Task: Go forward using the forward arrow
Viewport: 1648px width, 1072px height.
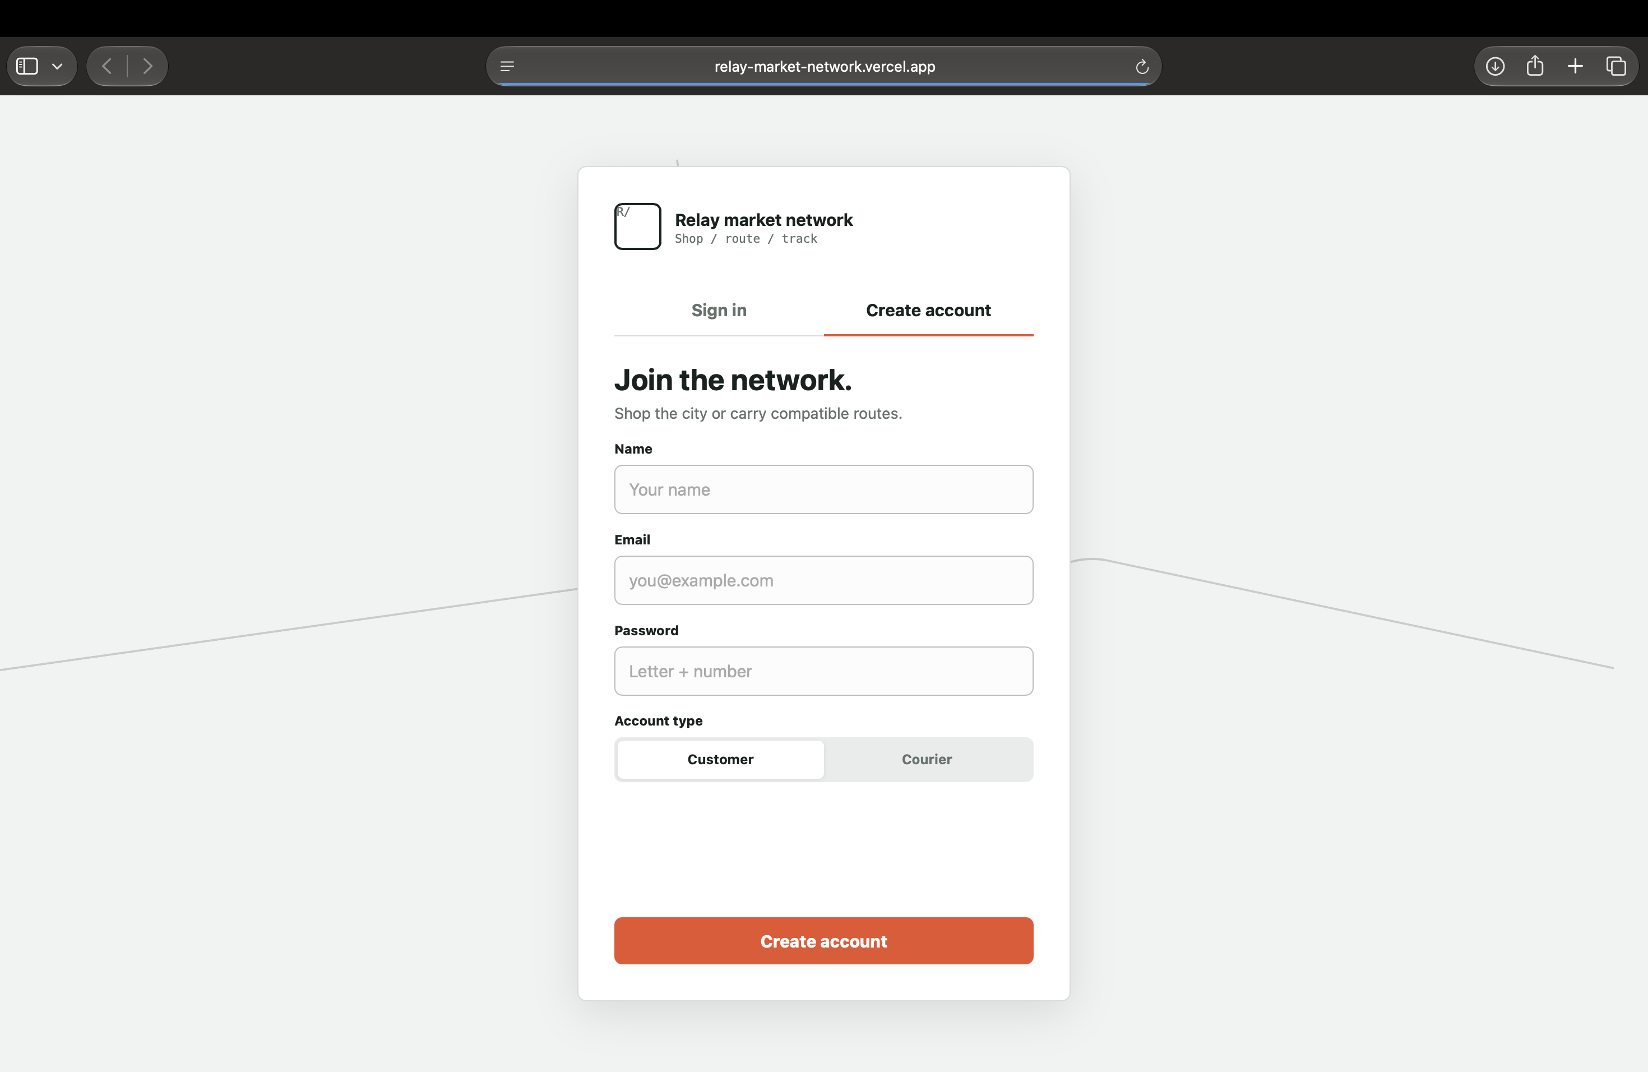Action: (147, 67)
